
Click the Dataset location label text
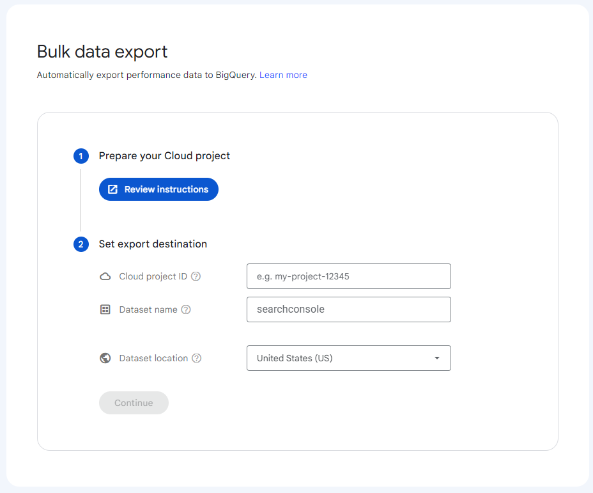153,359
